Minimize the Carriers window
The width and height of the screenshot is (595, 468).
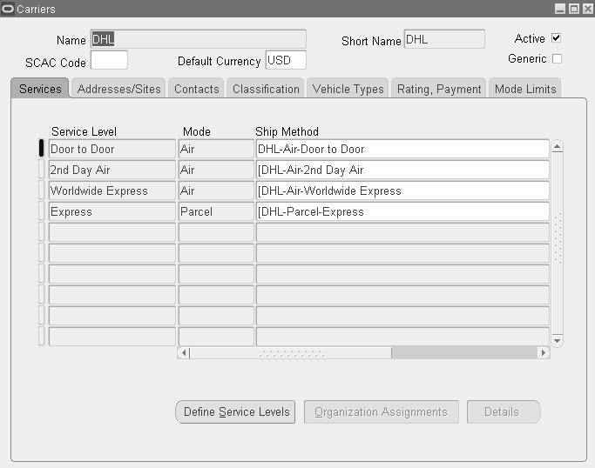point(560,9)
